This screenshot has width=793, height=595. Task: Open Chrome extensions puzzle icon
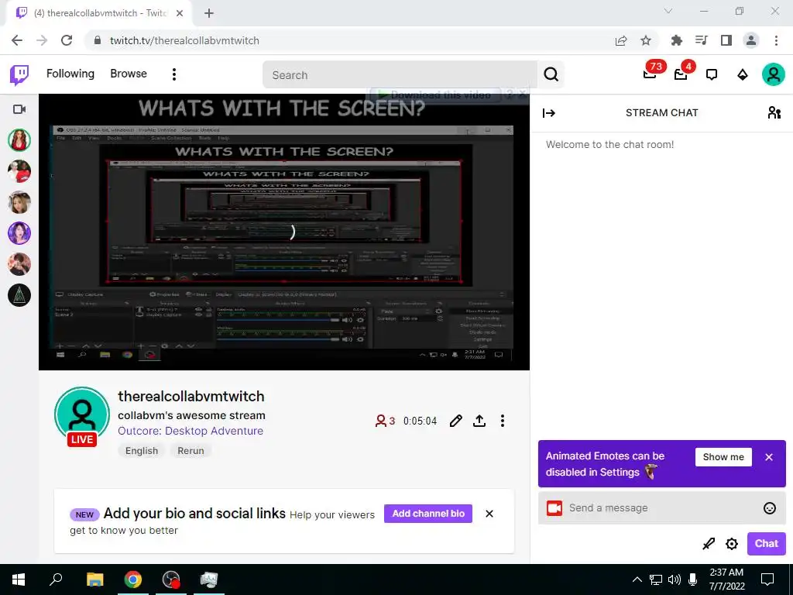click(676, 40)
